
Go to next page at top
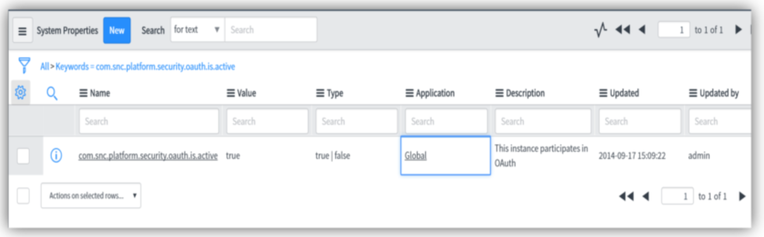tap(738, 30)
